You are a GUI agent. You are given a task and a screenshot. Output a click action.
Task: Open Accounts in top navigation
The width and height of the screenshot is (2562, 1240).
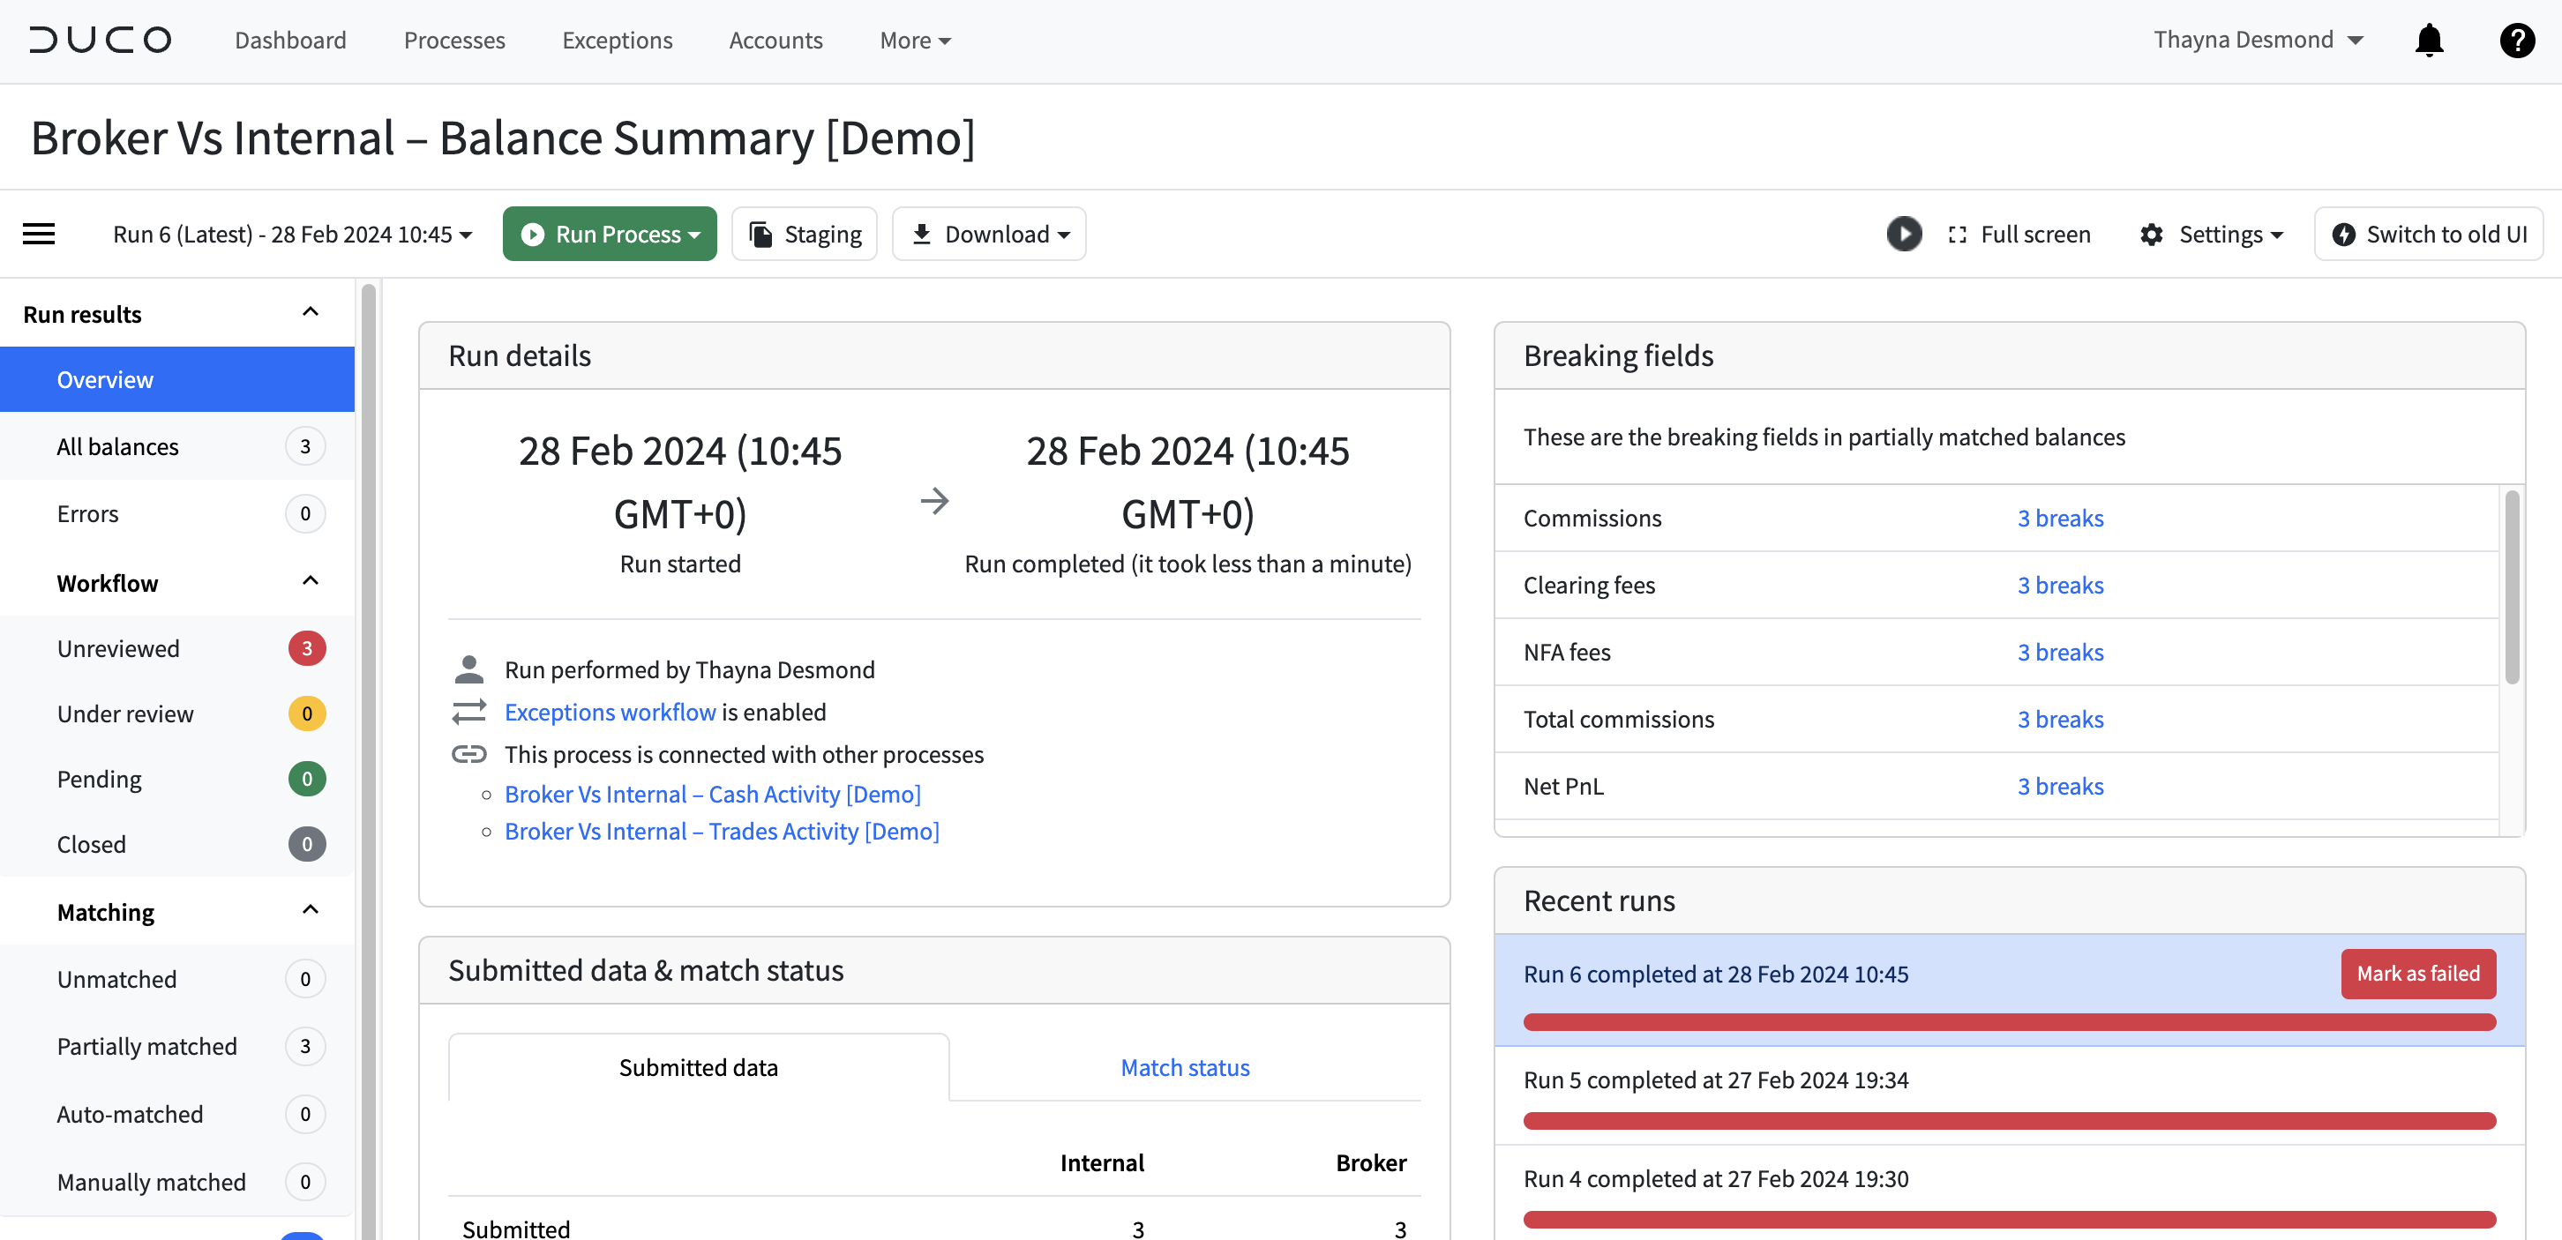click(x=775, y=40)
